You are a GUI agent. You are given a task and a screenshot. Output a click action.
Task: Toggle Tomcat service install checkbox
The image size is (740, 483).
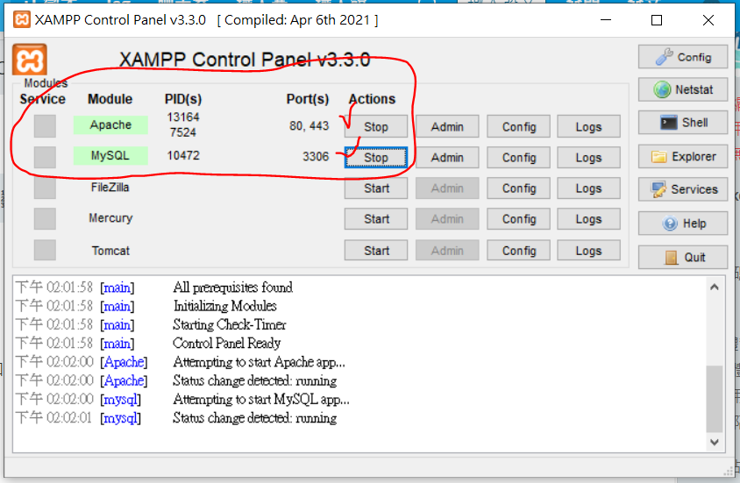(x=45, y=250)
